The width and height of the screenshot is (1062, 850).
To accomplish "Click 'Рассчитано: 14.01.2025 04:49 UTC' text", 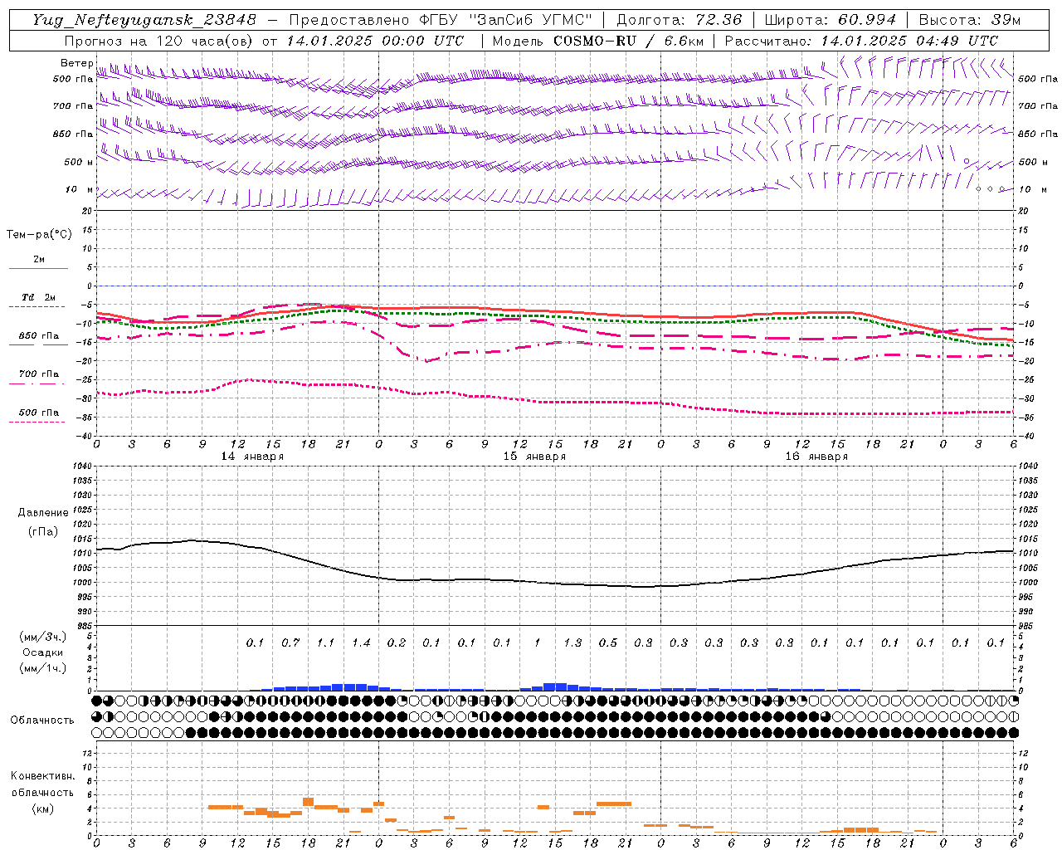I will click(x=861, y=41).
